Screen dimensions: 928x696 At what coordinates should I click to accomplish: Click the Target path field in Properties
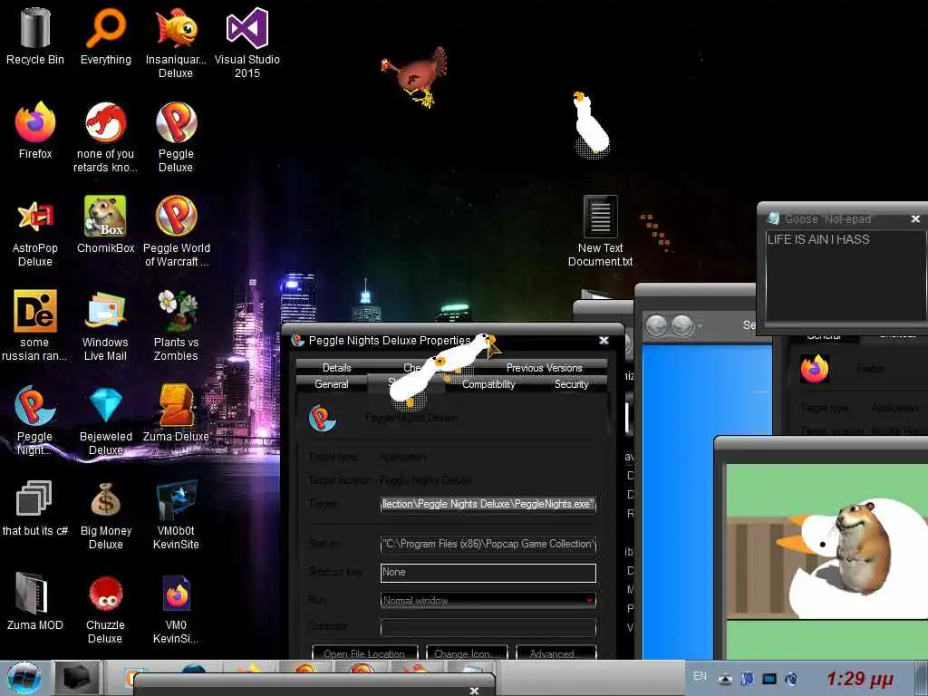tap(488, 504)
